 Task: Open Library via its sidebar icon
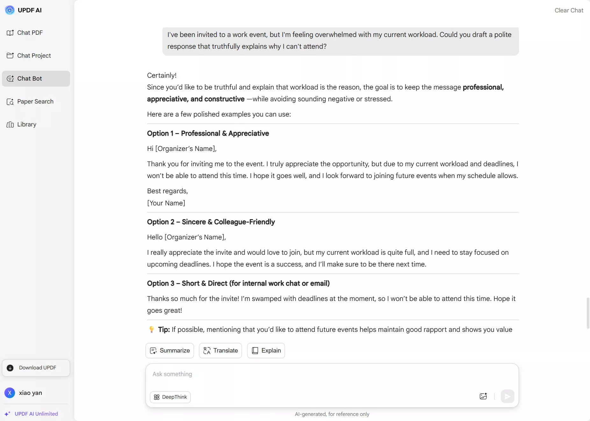click(10, 125)
